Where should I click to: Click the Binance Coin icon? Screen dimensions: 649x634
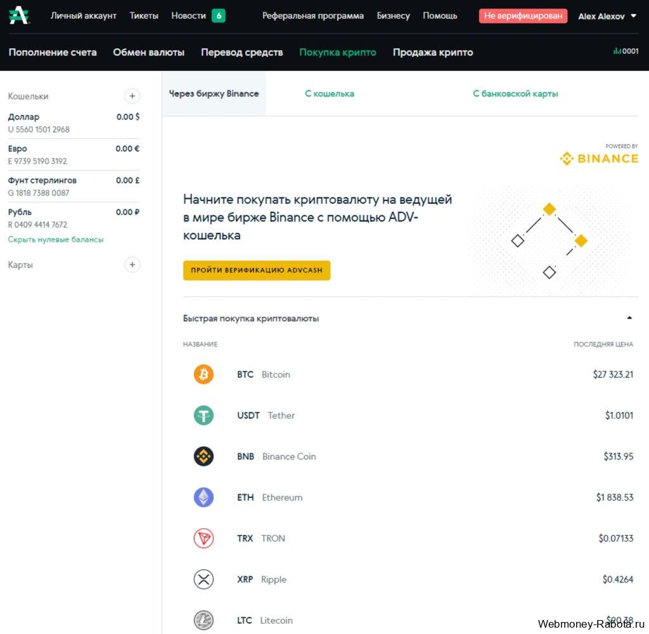click(x=203, y=456)
